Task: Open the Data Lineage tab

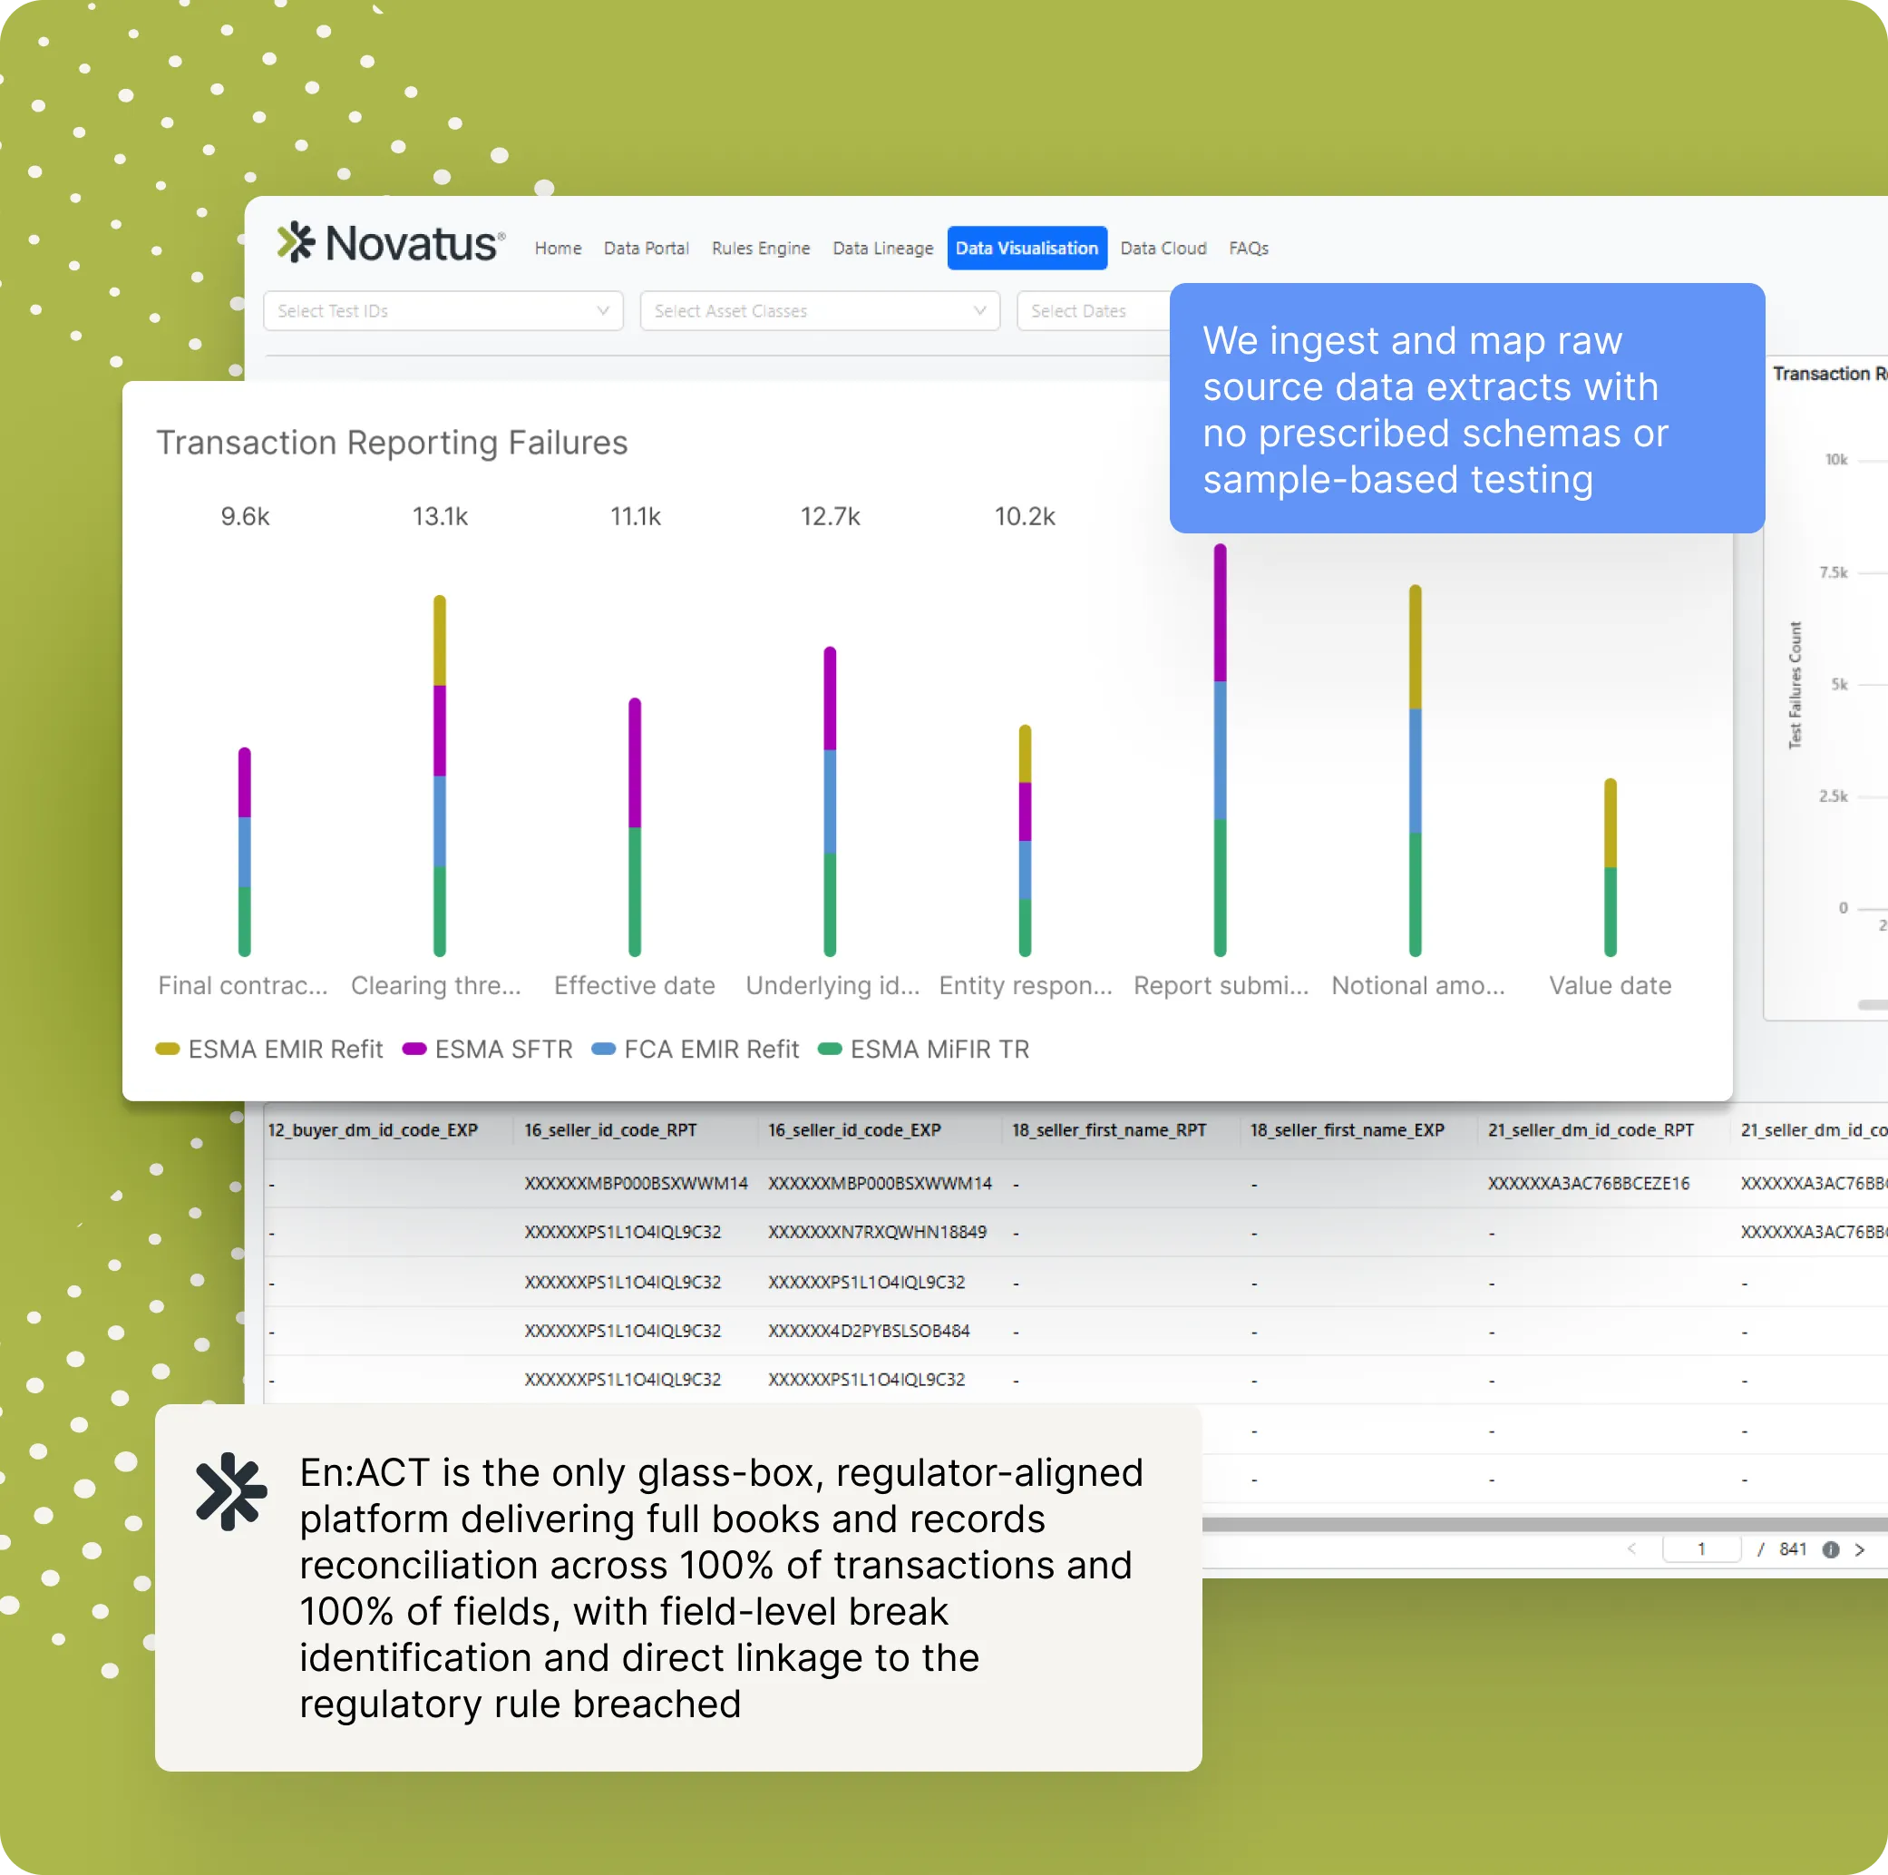Action: pyautogui.click(x=882, y=249)
